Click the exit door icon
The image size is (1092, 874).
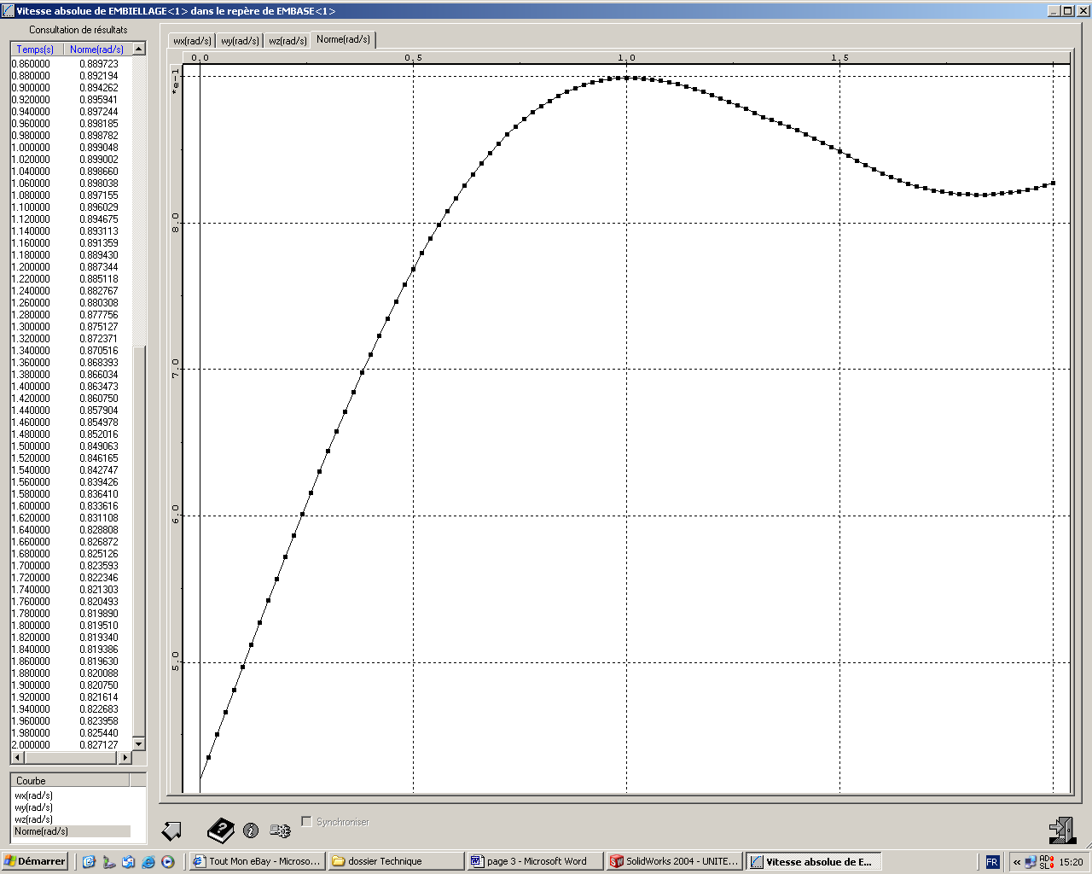click(1062, 830)
